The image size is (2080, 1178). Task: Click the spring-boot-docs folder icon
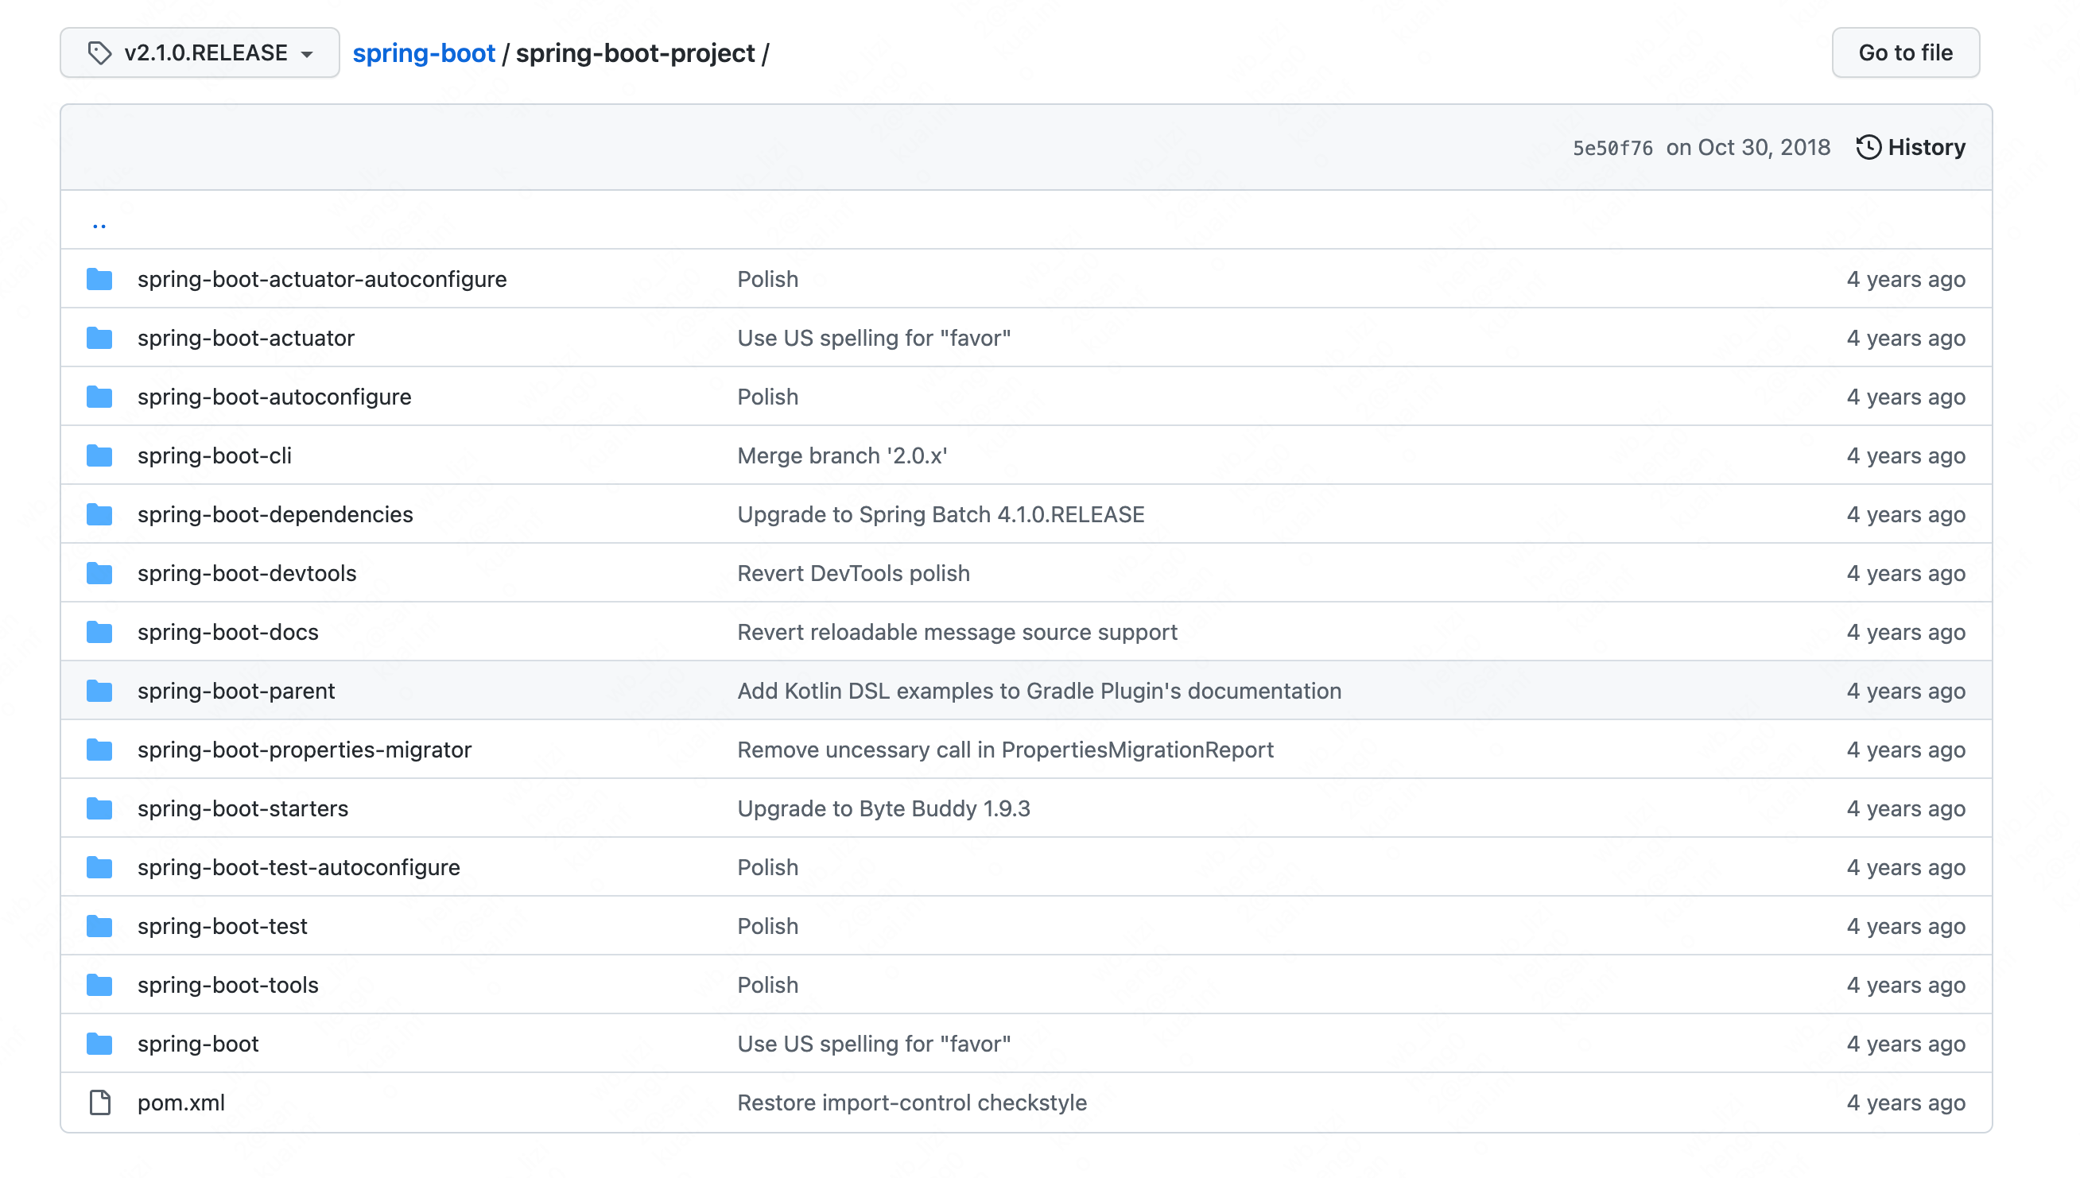point(99,632)
